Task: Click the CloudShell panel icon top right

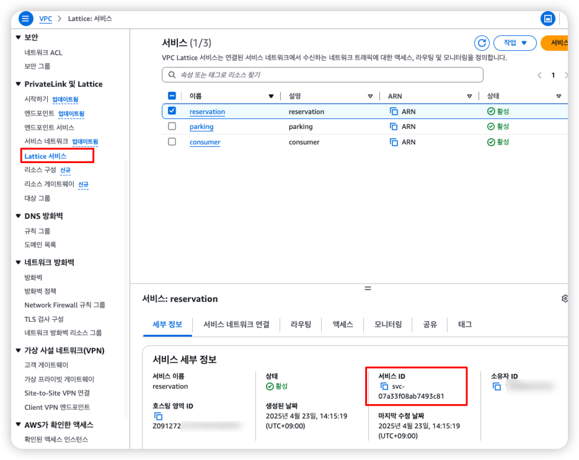Action: [x=547, y=19]
